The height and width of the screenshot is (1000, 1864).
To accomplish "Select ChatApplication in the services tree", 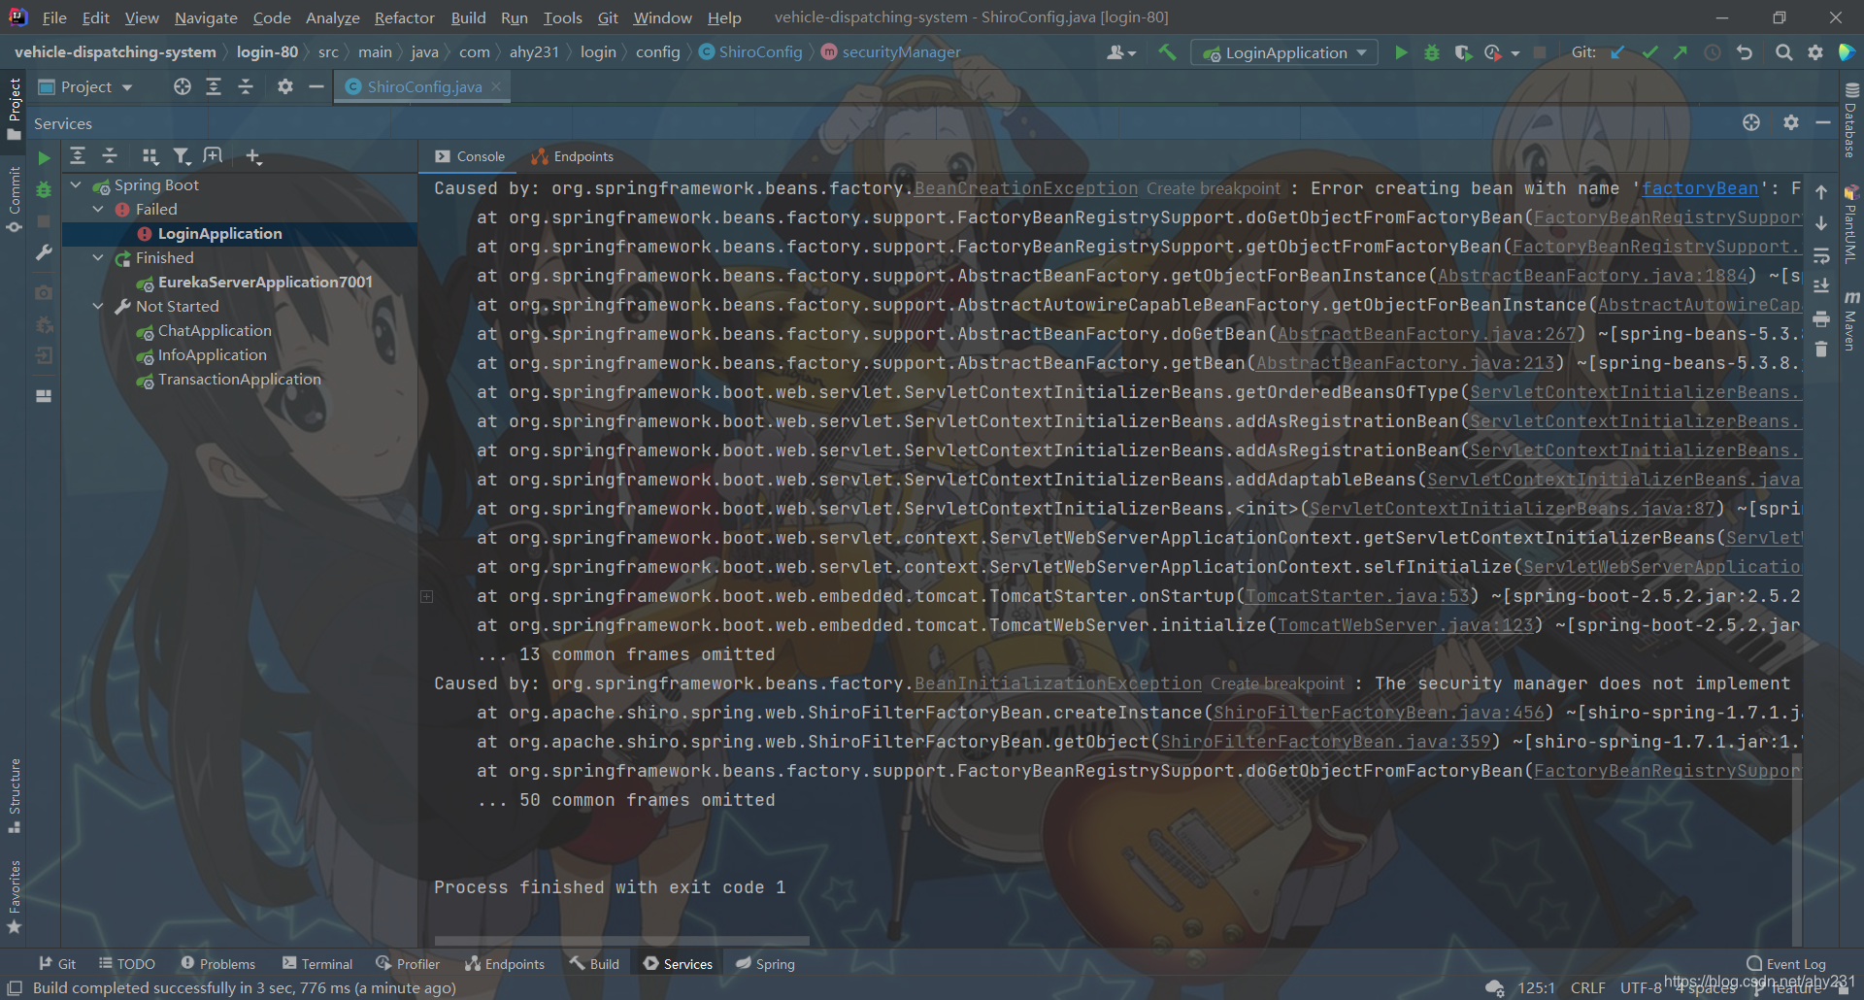I will pyautogui.click(x=215, y=330).
